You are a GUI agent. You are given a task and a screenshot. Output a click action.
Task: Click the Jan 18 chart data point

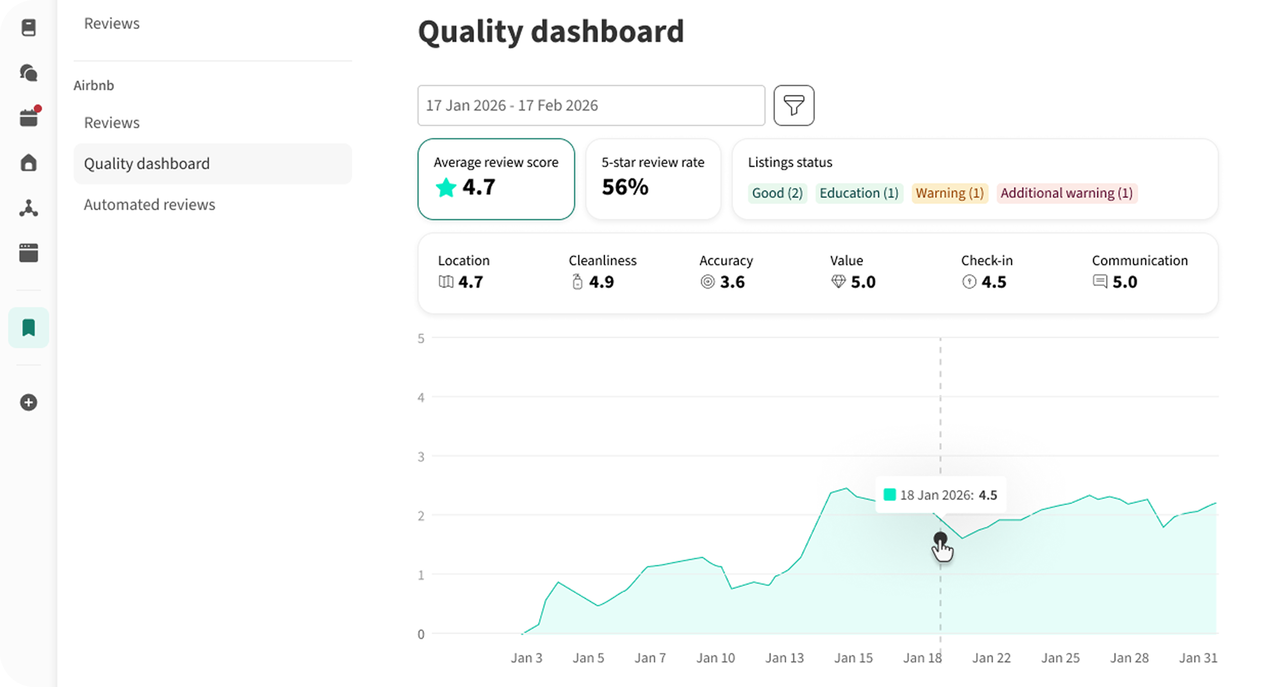click(940, 538)
